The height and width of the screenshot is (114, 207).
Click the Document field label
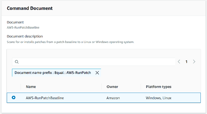click(15, 22)
